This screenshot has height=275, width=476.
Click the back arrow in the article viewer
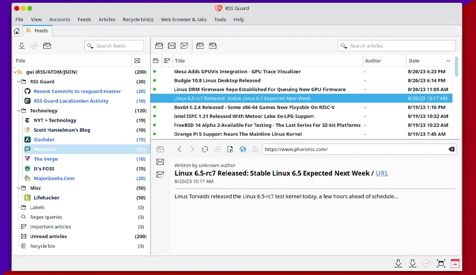click(179, 149)
